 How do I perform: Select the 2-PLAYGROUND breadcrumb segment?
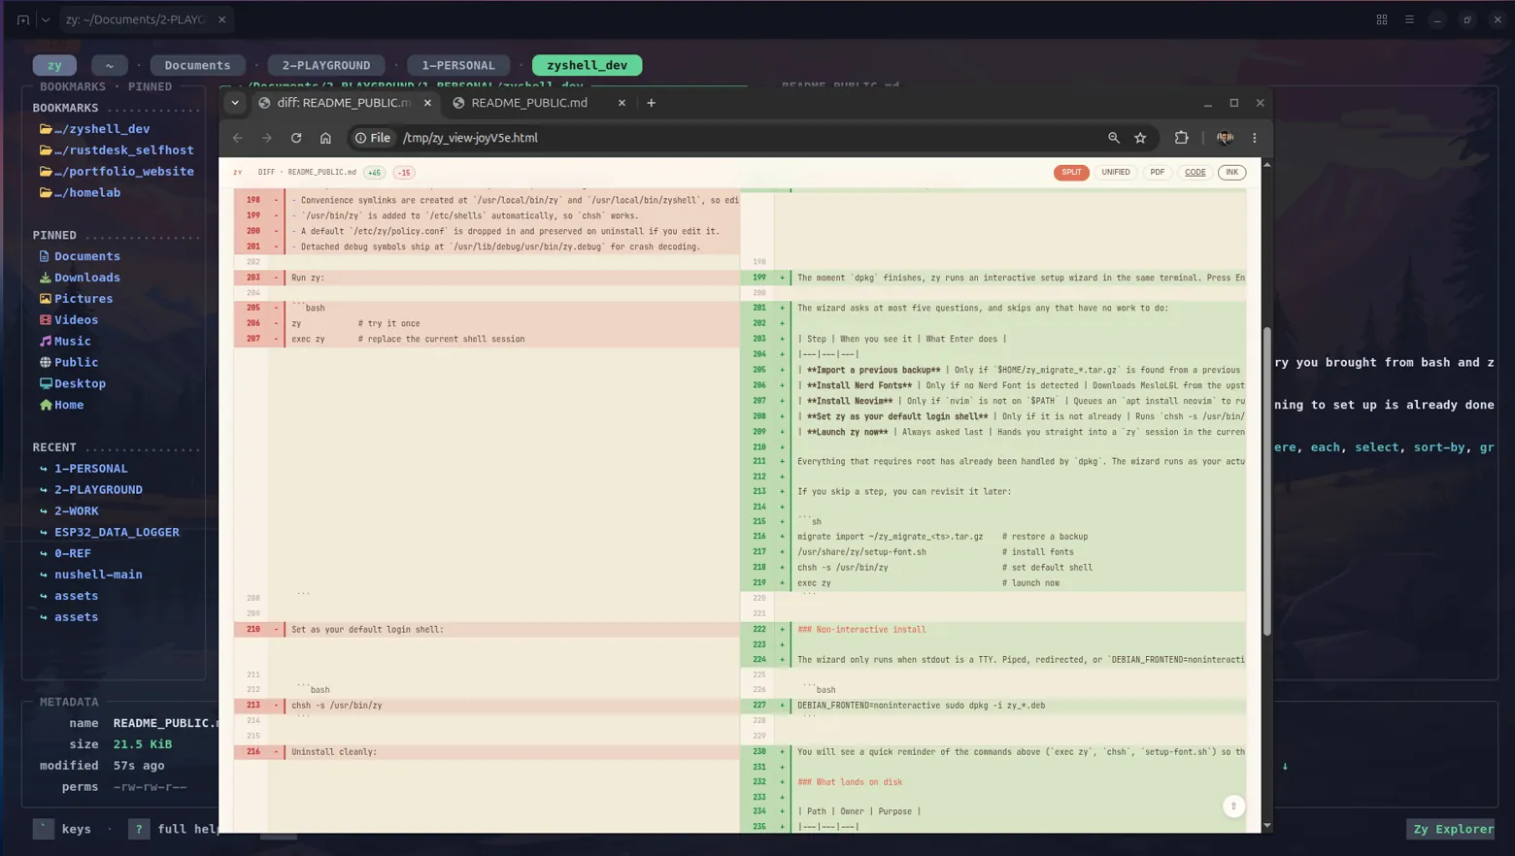pos(326,65)
